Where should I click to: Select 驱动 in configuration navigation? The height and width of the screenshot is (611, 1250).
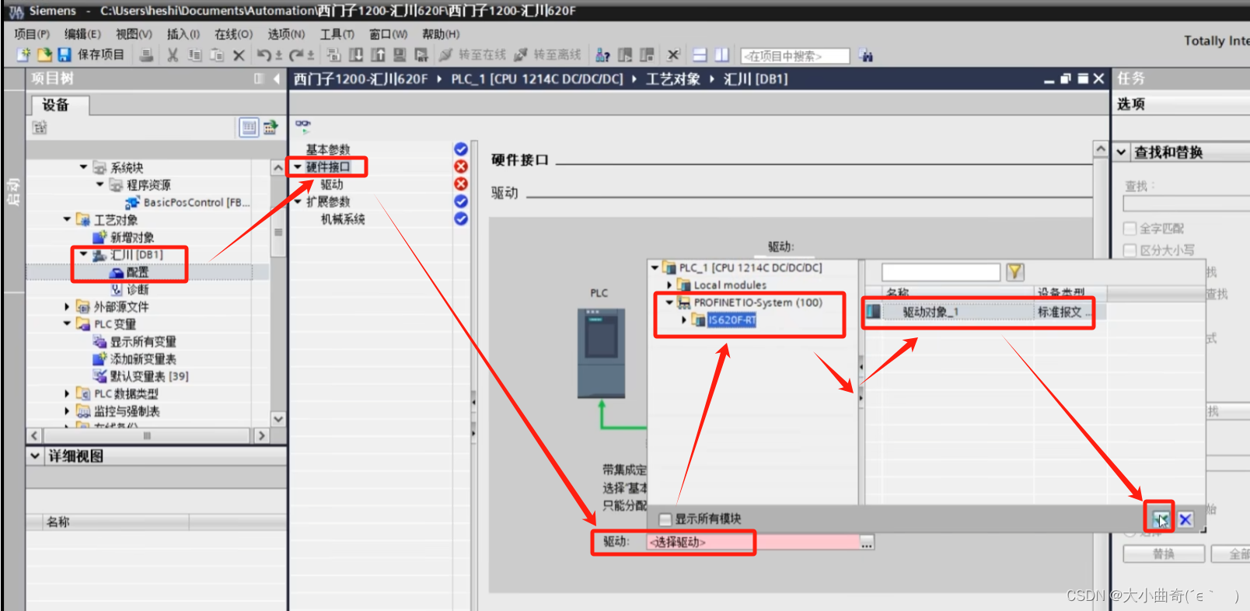point(332,184)
